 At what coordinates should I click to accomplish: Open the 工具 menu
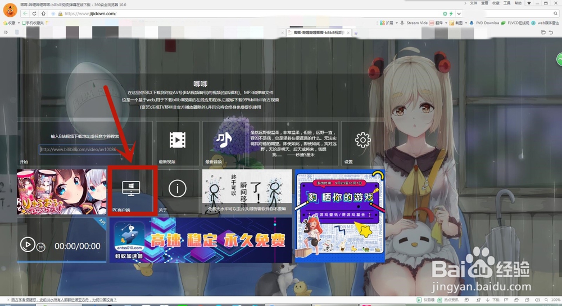click(x=507, y=3)
